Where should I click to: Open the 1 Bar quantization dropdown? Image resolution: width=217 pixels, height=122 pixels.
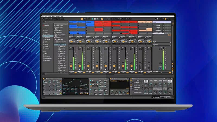tap(62, 19)
